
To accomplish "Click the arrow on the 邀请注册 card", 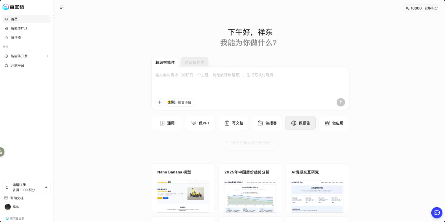I will (46, 187).
